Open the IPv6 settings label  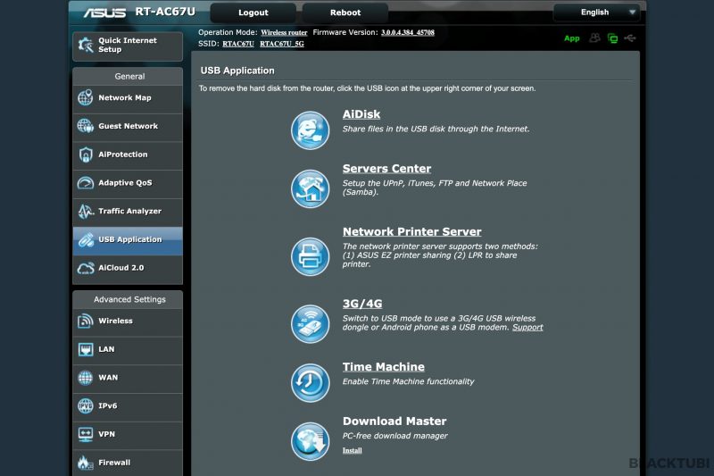click(x=107, y=405)
